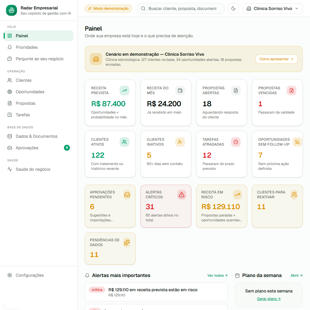Open Configurações at the sidebar bottom
Image resolution: width=310 pixels, height=310 pixels.
38,275
